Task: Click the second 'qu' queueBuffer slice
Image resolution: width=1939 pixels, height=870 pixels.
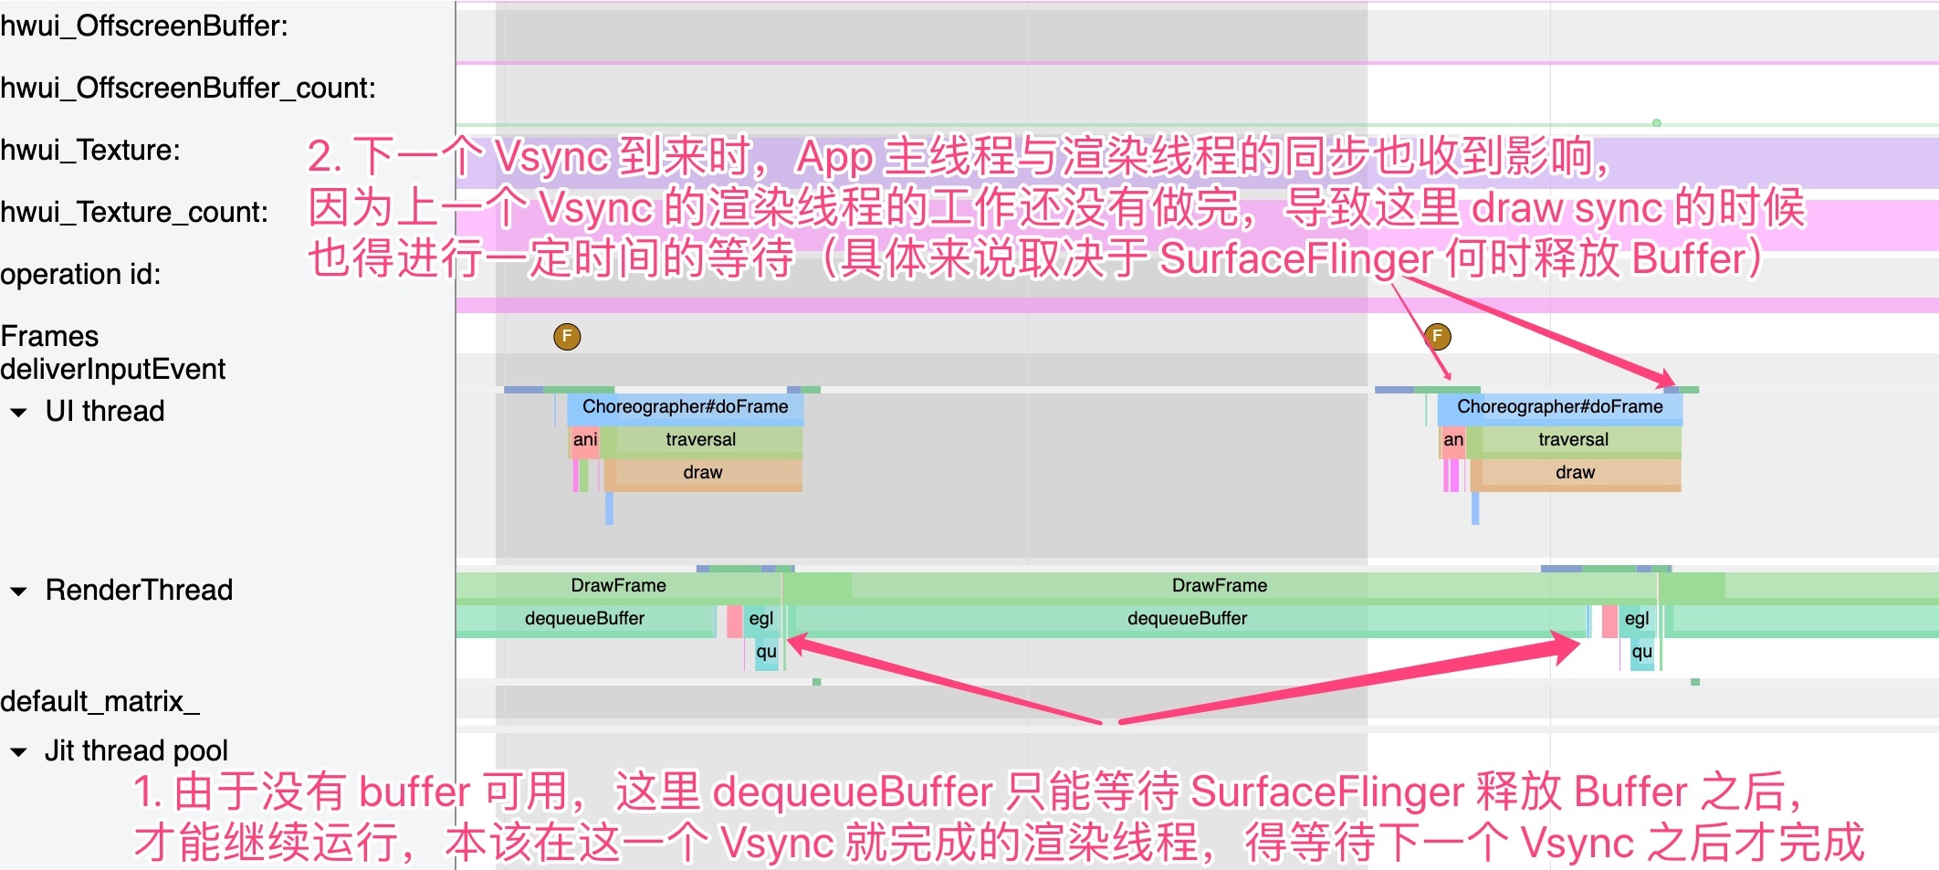Action: click(1641, 652)
